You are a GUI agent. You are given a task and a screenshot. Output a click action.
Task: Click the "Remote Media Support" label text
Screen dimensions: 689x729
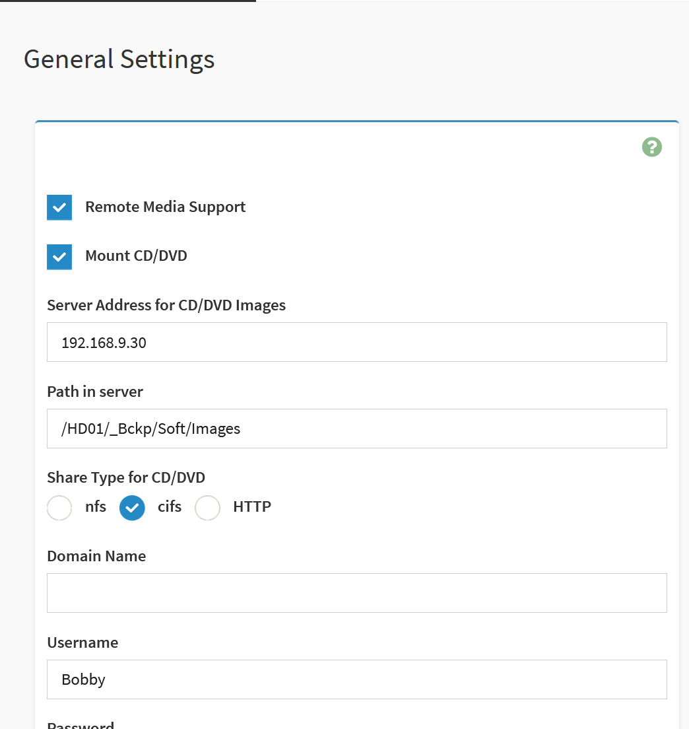165,207
